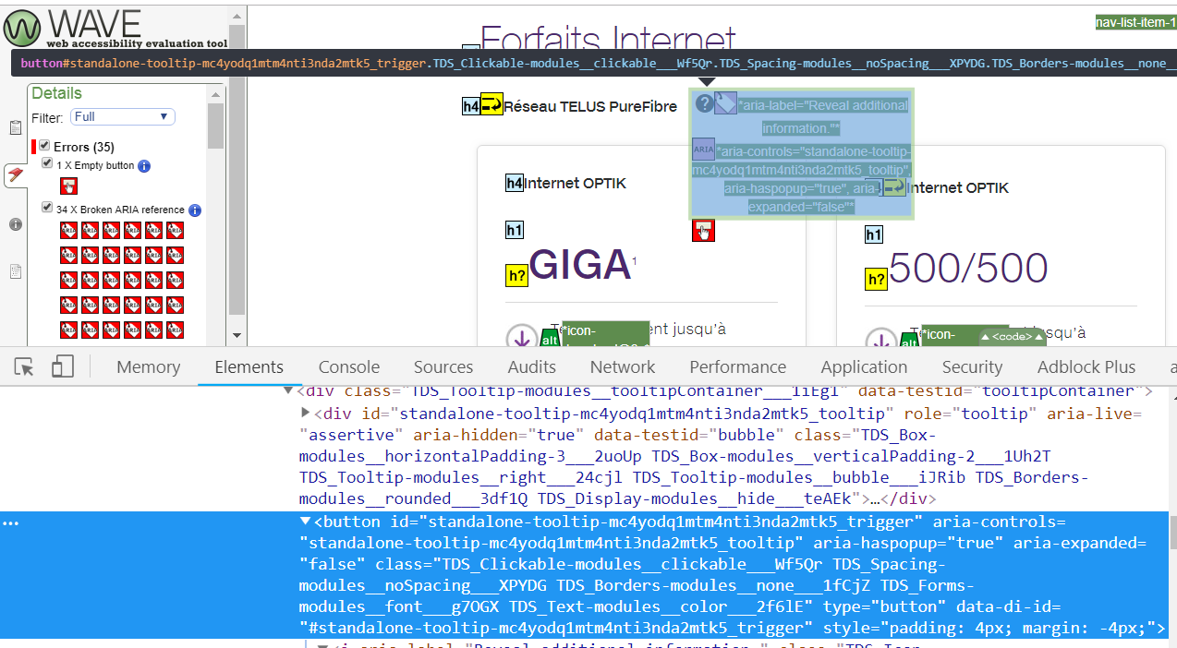
Task: Open the Audits tab
Action: click(x=532, y=367)
